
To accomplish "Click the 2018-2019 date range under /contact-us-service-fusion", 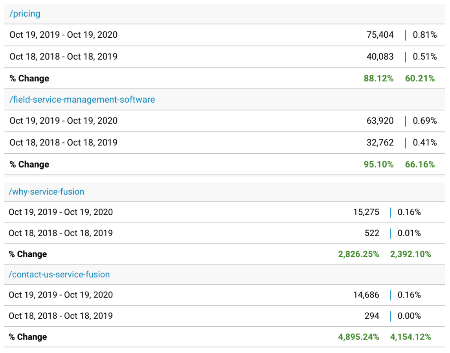I will (x=61, y=316).
